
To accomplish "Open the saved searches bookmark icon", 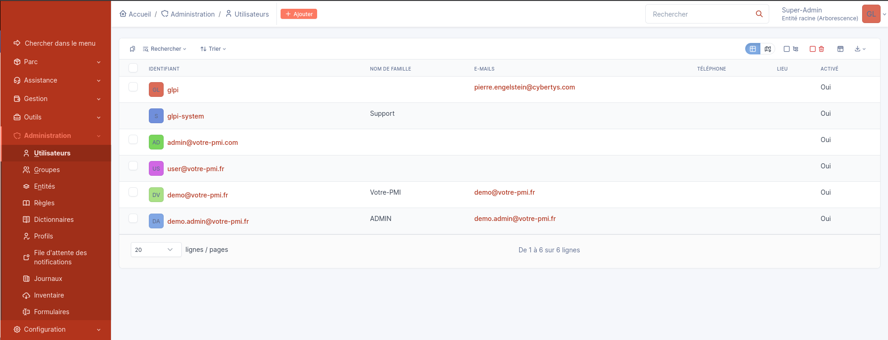I will click(133, 49).
